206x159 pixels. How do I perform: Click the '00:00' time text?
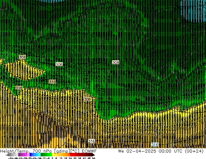(165, 151)
